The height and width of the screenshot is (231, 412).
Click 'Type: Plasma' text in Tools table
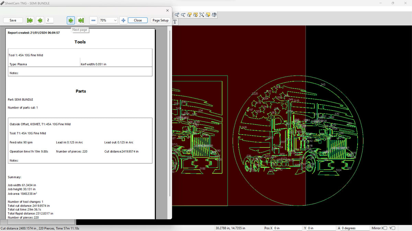(18, 64)
